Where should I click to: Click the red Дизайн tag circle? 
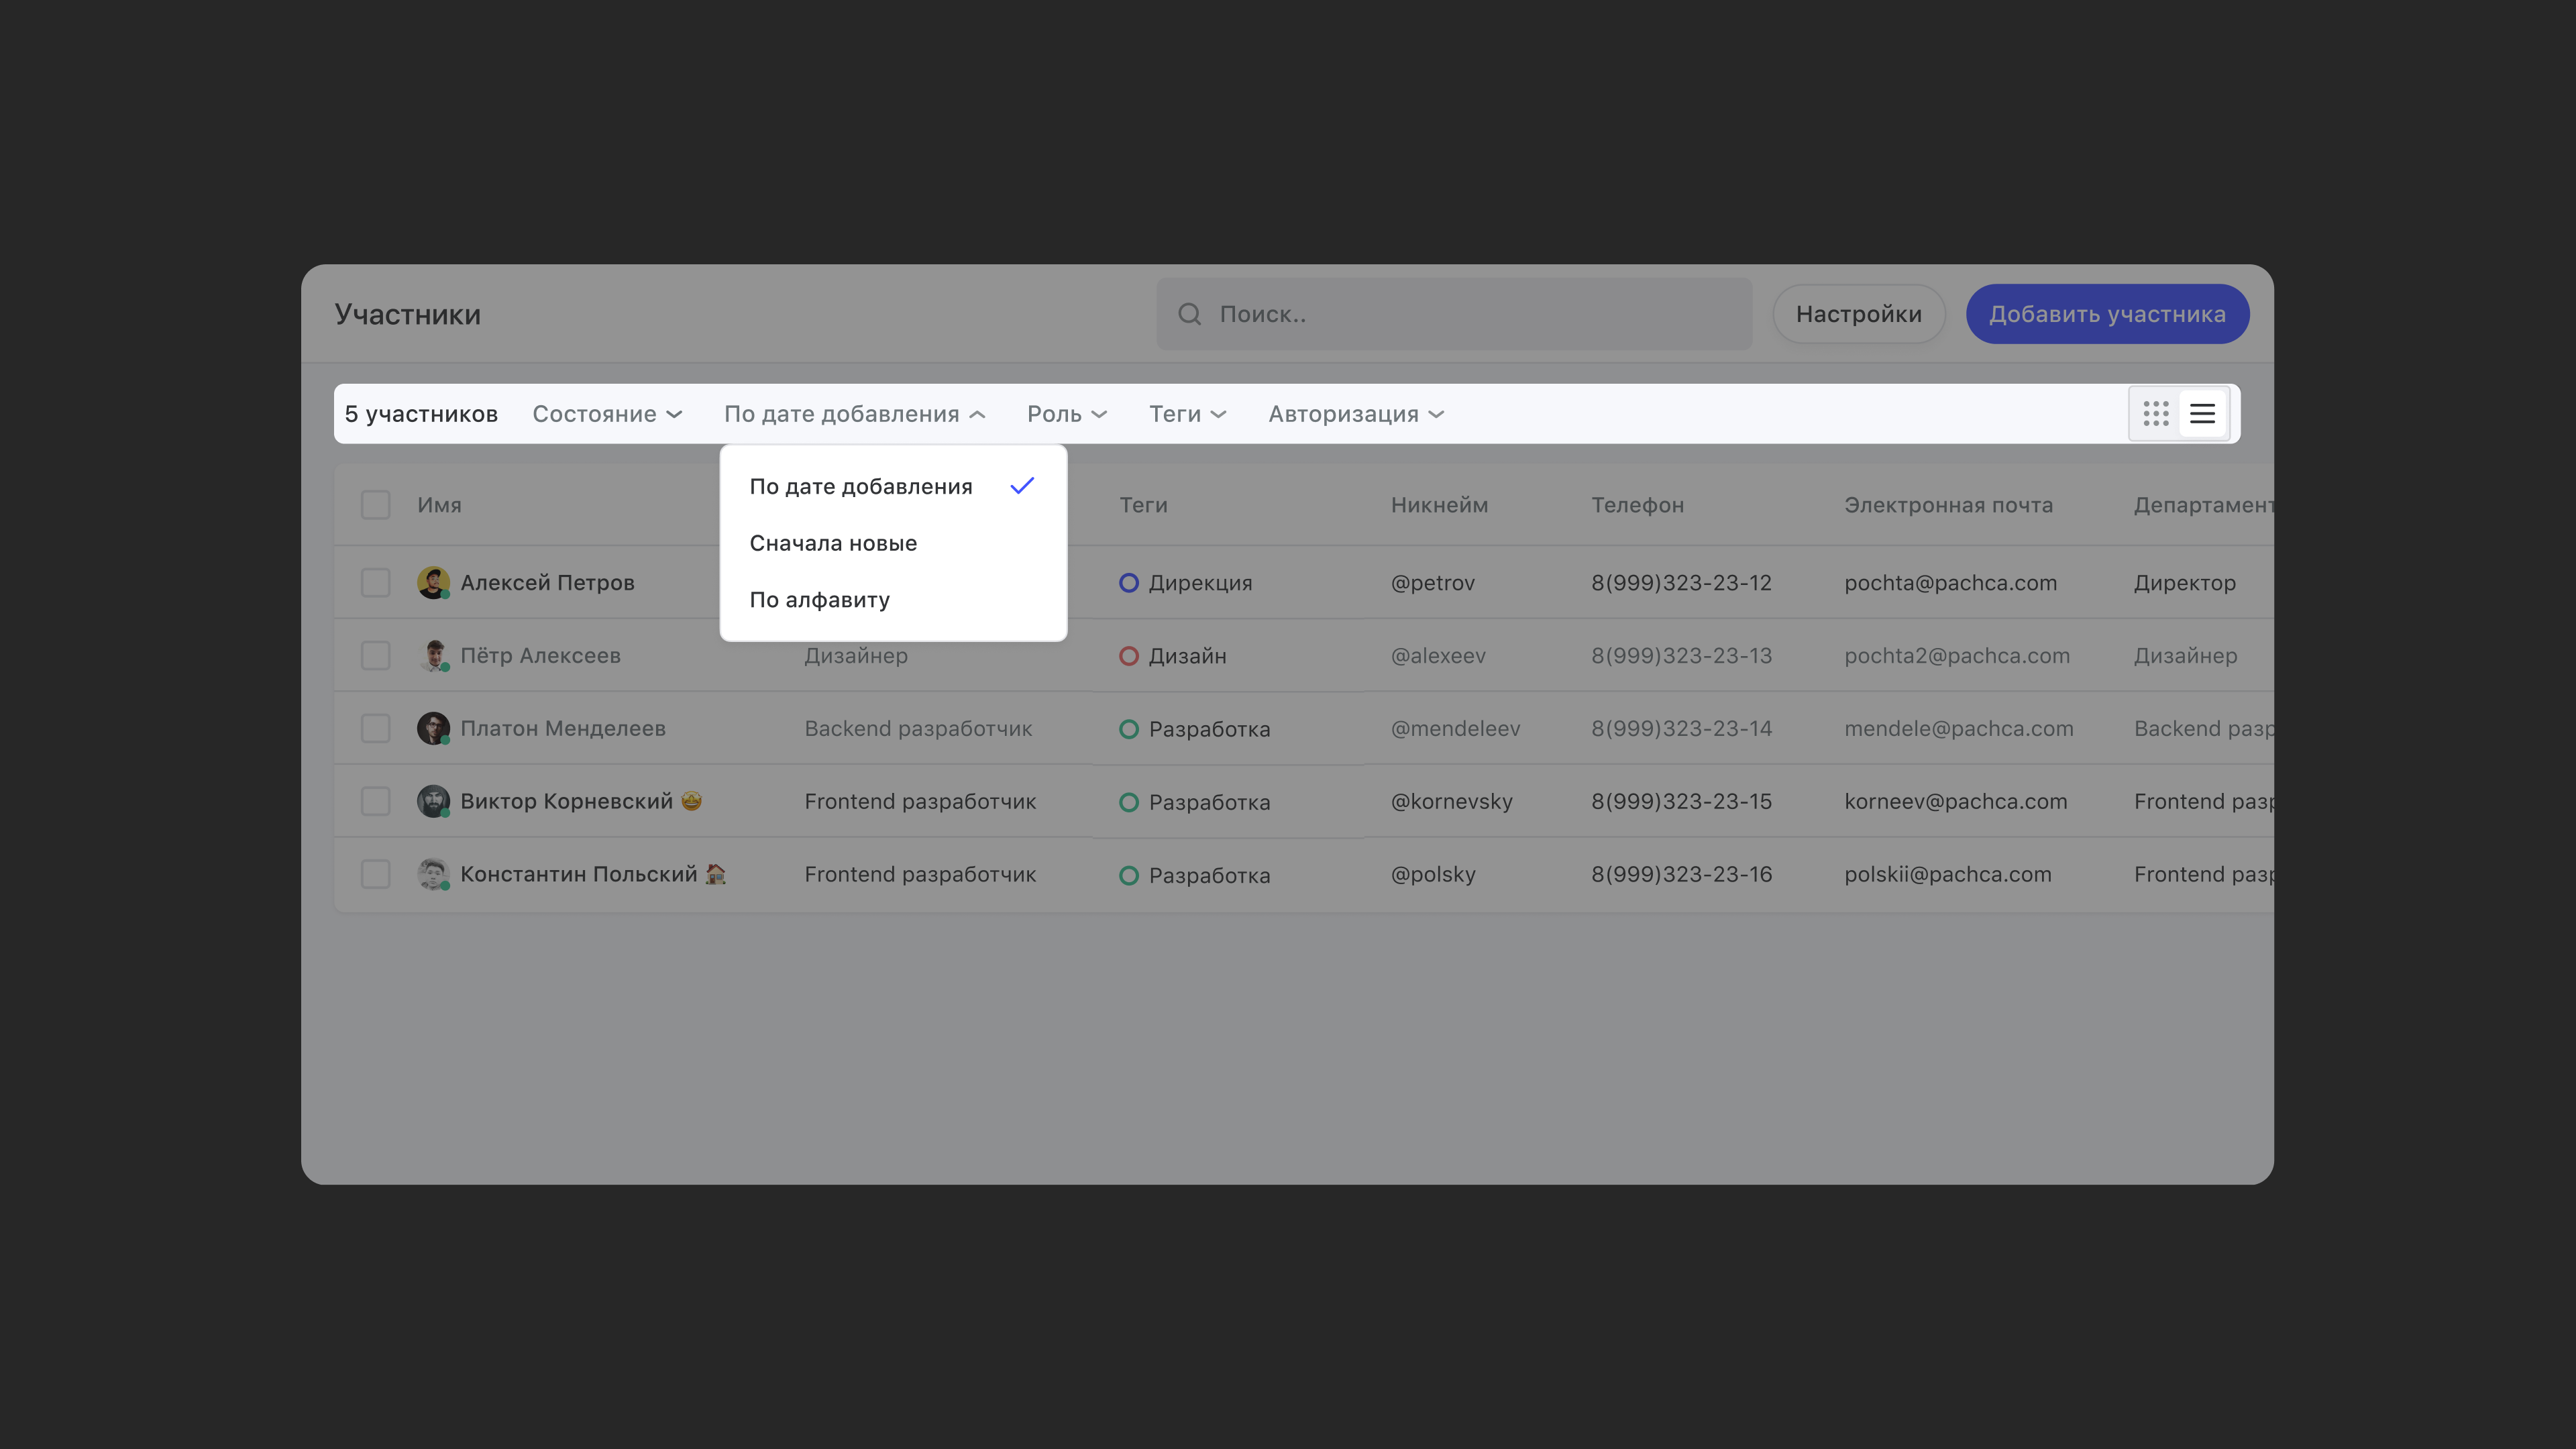click(1128, 656)
